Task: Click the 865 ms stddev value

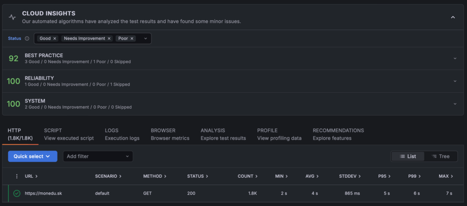Action: [353, 194]
